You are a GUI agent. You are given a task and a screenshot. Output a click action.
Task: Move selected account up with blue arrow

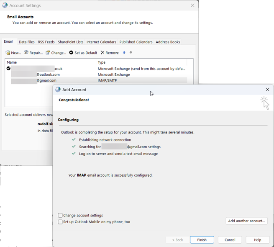[124, 52]
